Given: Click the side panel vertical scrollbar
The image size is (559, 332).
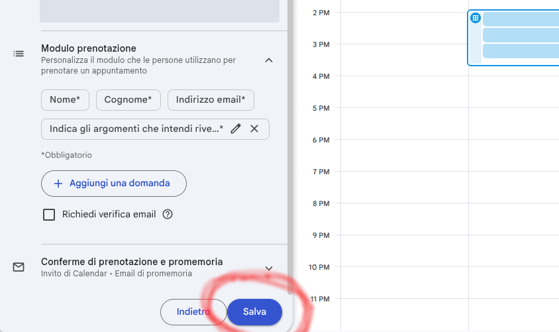Looking at the screenshot, I should pyautogui.click(x=290, y=146).
